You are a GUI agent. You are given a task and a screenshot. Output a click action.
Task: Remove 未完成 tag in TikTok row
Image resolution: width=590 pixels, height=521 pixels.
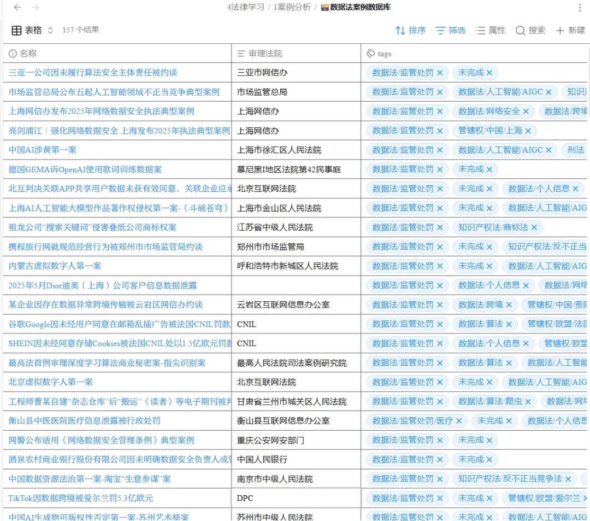coord(489,498)
